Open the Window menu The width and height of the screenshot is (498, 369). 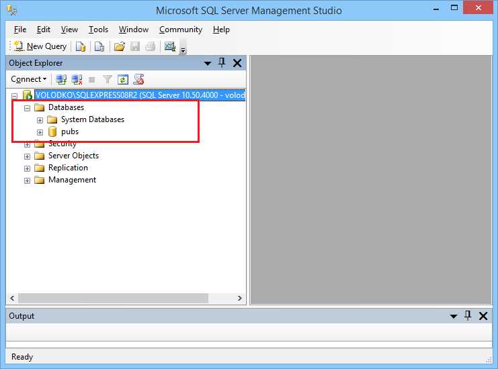[133, 30]
